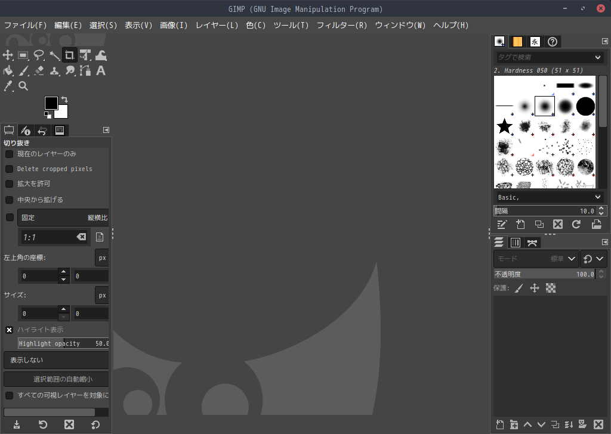The height and width of the screenshot is (434, 611).
Task: Switch to the Device Status tab
Action: [26, 131]
